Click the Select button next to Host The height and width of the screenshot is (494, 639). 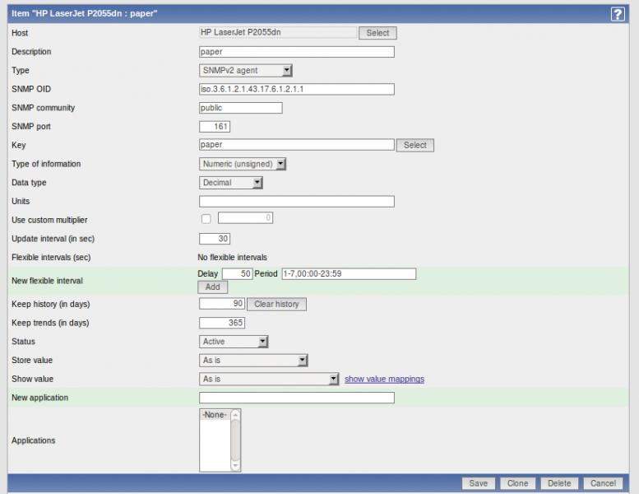click(377, 33)
